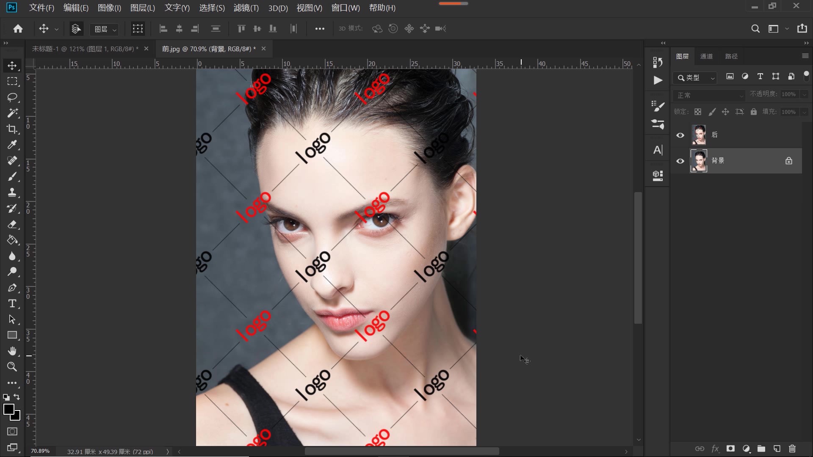Expand the opacity 100% dropdown arrow
The height and width of the screenshot is (457, 813).
click(804, 94)
